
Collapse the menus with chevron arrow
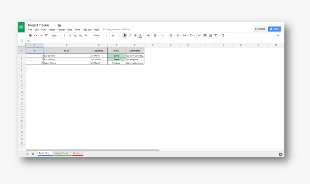point(278,35)
